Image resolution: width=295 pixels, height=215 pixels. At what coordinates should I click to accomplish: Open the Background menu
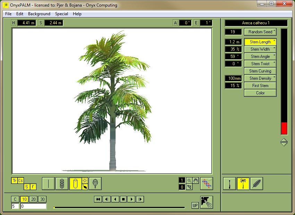point(39,14)
